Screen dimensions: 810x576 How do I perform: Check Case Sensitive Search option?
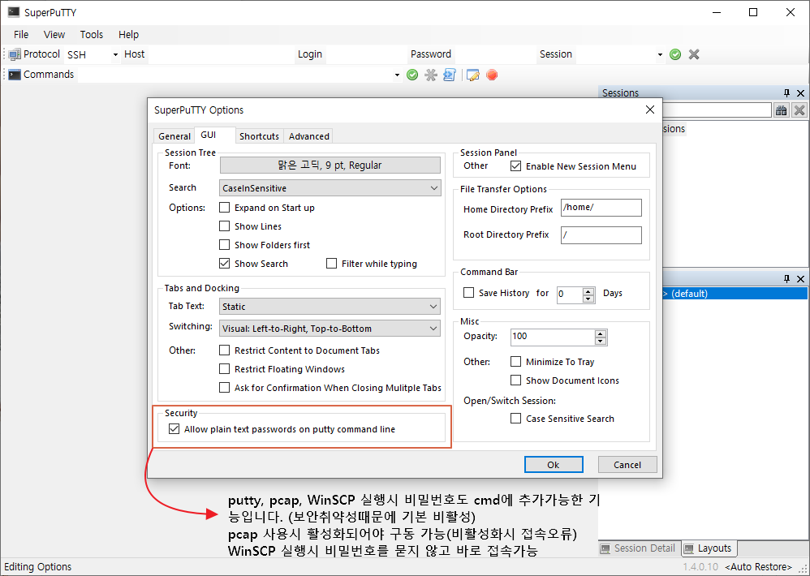[x=515, y=418]
